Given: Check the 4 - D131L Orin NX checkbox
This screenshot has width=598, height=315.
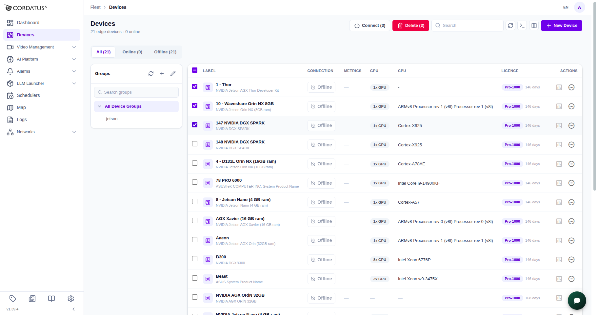Looking at the screenshot, I should pyautogui.click(x=195, y=163).
